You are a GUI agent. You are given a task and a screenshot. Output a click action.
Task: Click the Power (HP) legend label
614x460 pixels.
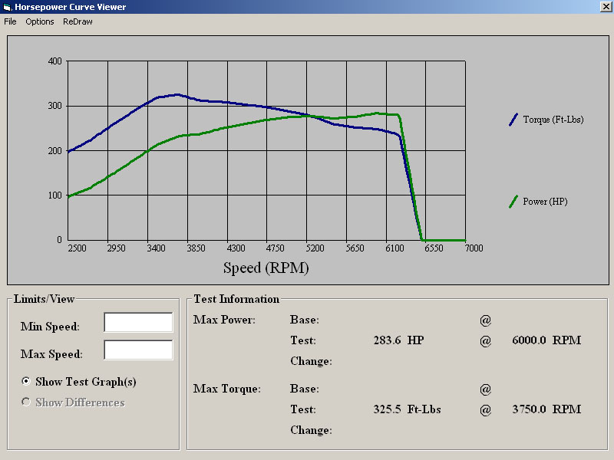(x=545, y=202)
